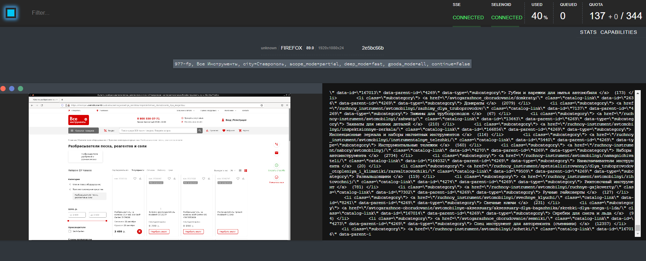Click the Firefox forward arrow

tap(37, 105)
